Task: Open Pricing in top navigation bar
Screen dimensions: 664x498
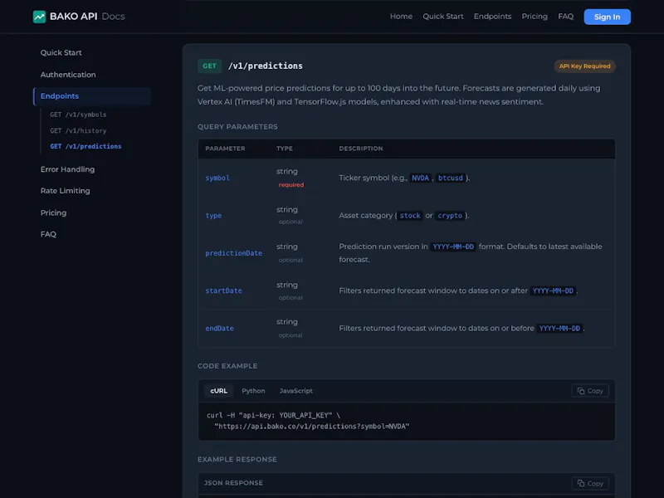Action: 535,17
